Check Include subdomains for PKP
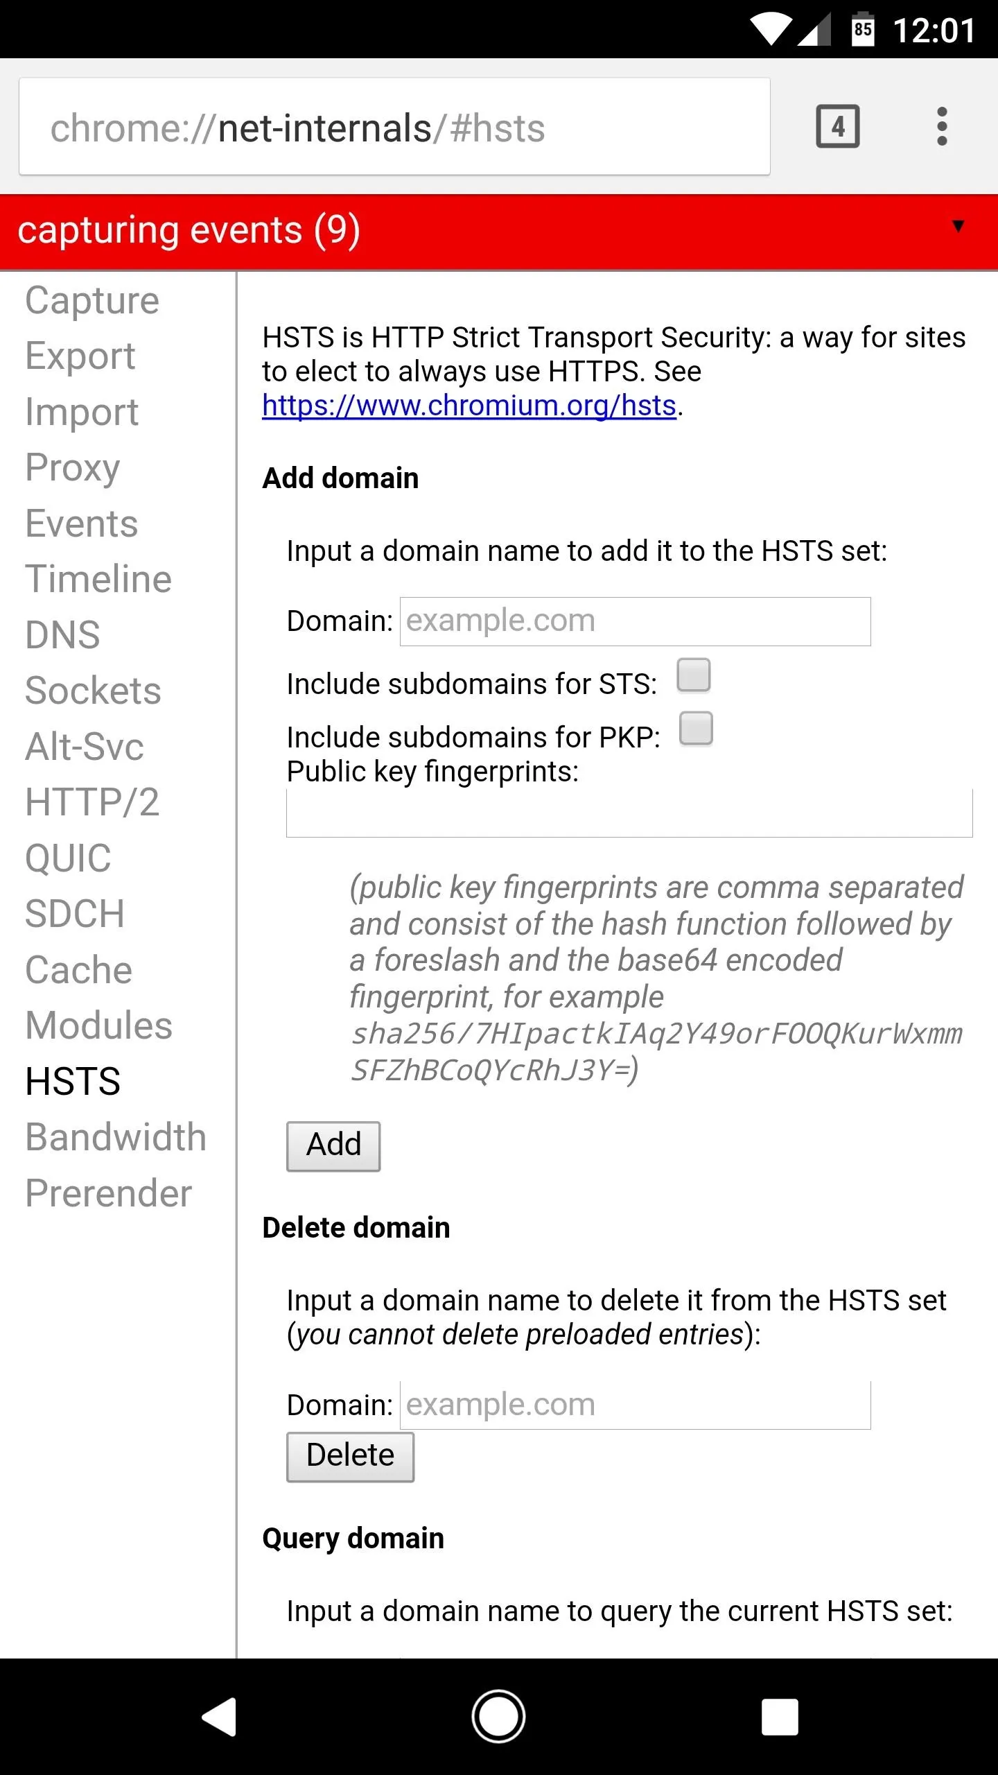Screen dimensions: 998x1775 [x=696, y=729]
